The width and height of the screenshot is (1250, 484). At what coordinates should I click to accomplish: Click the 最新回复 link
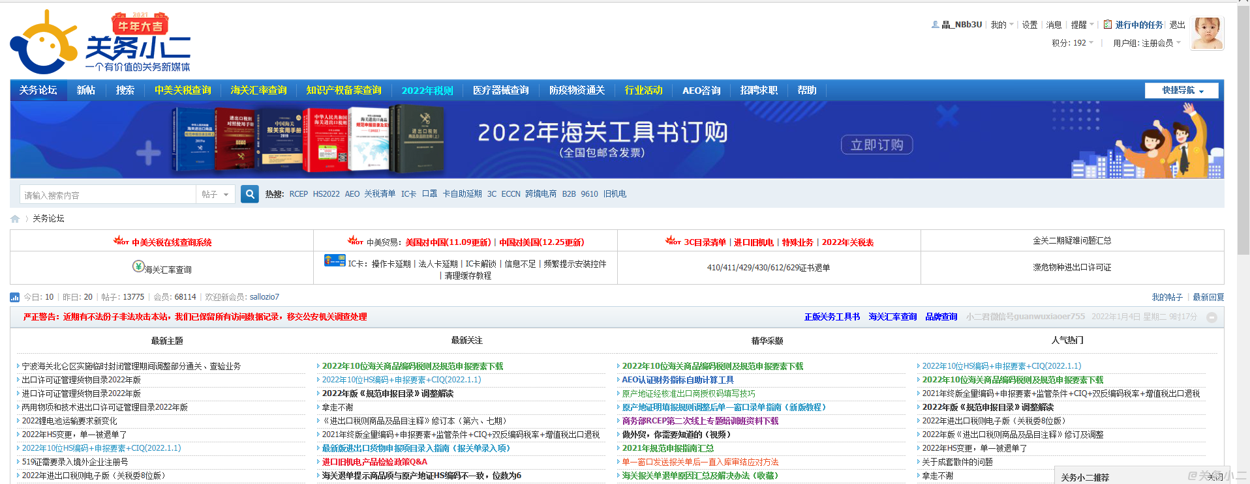pyautogui.click(x=1208, y=297)
